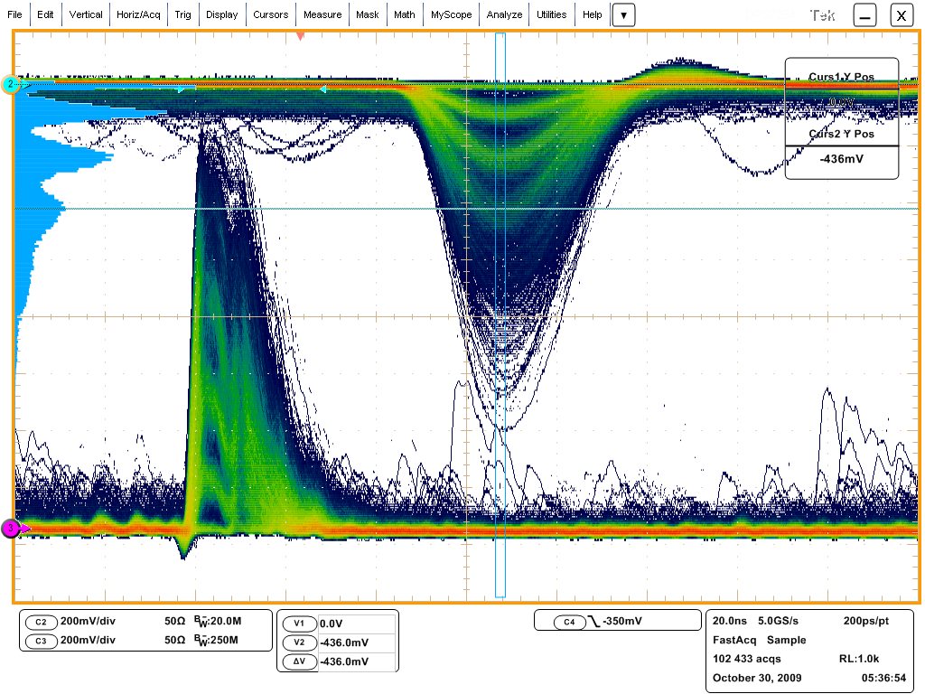Click the FastAcq Sample acquisition mode readout
The height and width of the screenshot is (694, 925).
click(x=747, y=640)
